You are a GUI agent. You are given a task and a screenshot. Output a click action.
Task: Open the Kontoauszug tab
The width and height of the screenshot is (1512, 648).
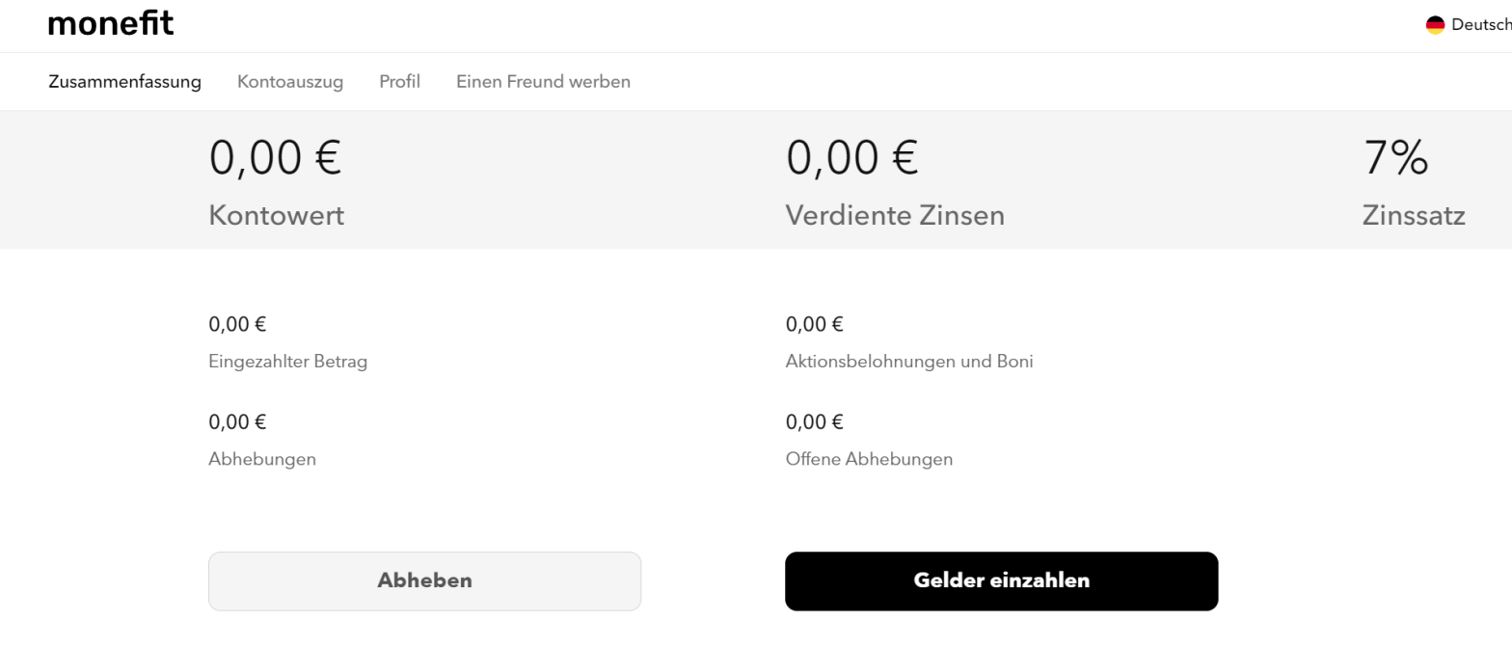pos(290,82)
